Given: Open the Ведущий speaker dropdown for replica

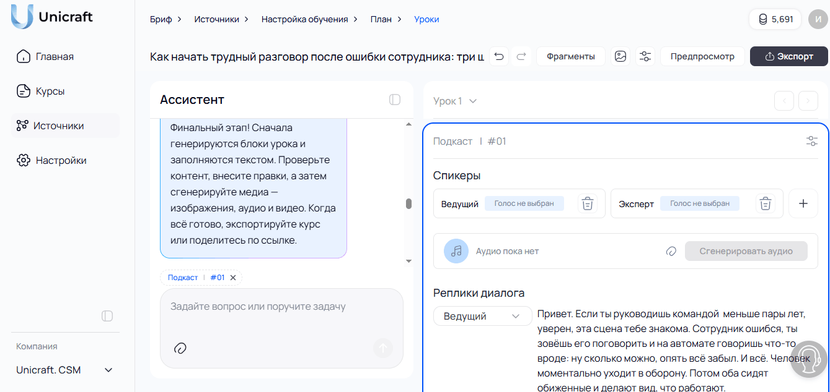Looking at the screenshot, I should (482, 316).
